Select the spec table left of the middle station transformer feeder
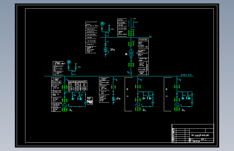The width and height of the screenshot is (234, 151). coord(104,90)
